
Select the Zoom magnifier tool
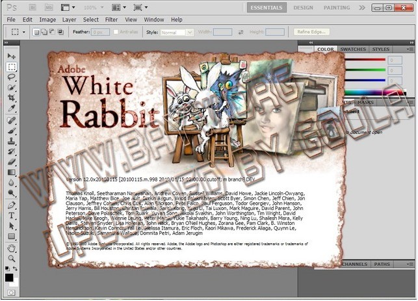pyautogui.click(x=12, y=258)
